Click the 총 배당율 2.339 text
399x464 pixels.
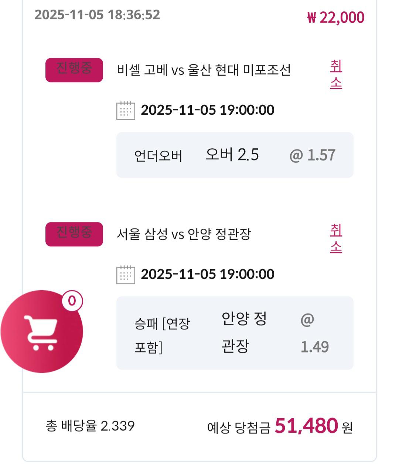coord(90,426)
